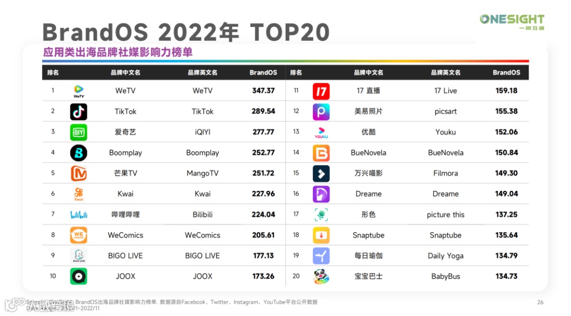Click the WeTV app logo icon
The height and width of the screenshot is (316, 571).
pyautogui.click(x=79, y=91)
